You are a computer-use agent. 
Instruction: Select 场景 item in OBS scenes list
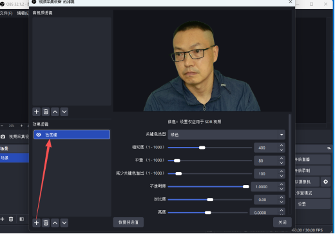coord(14,158)
